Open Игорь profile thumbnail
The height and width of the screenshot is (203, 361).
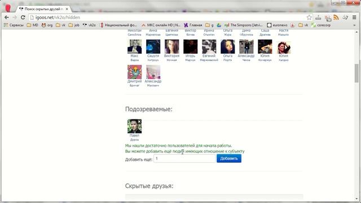(x=191, y=46)
